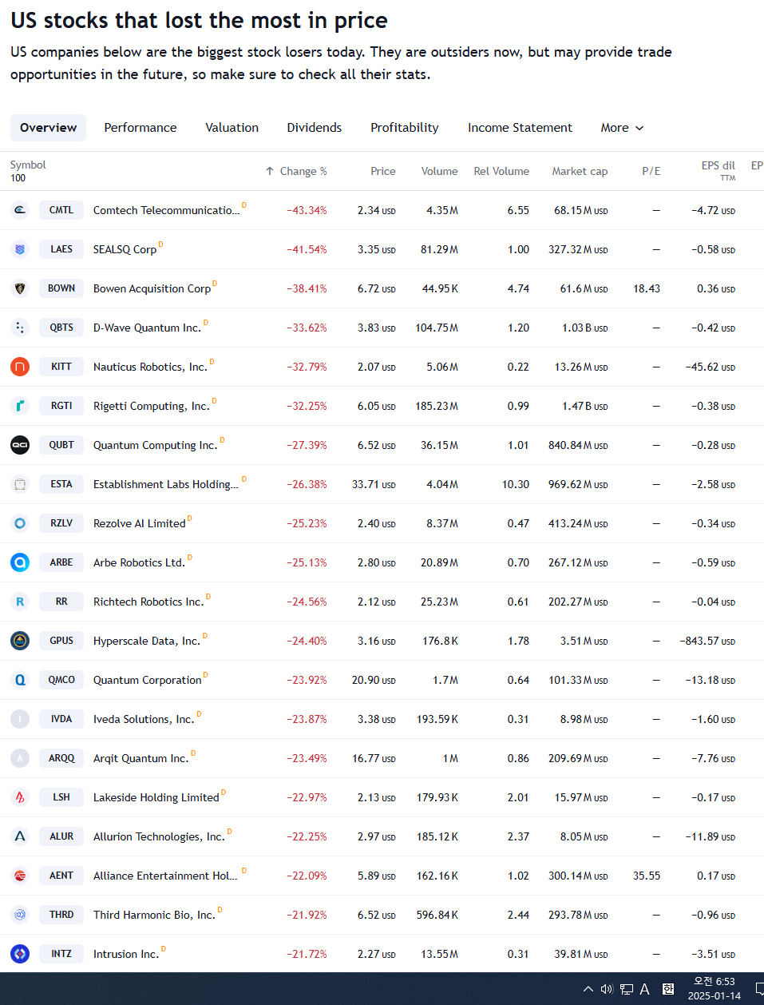764x1005 pixels.
Task: Sort by the P/E column header
Action: click(651, 171)
